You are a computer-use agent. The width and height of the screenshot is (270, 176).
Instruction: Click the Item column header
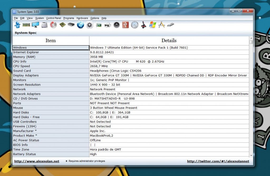pyautogui.click(x=51, y=40)
